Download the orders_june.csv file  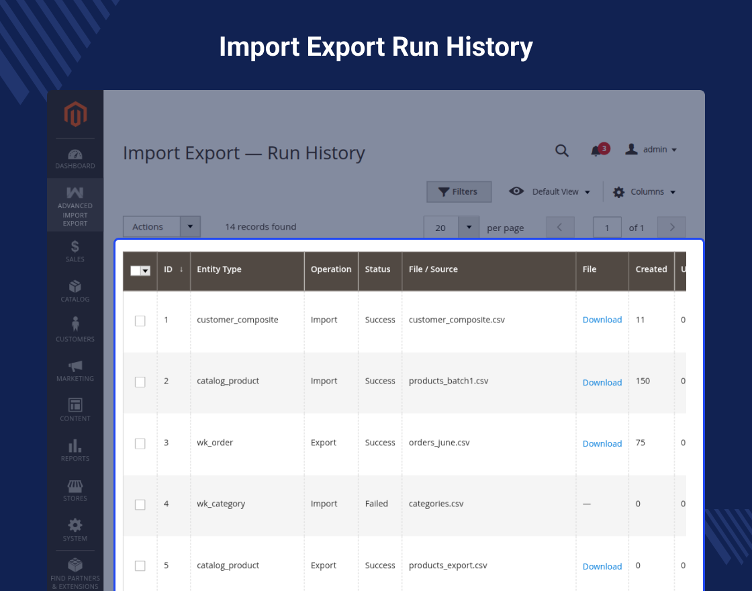pos(602,444)
